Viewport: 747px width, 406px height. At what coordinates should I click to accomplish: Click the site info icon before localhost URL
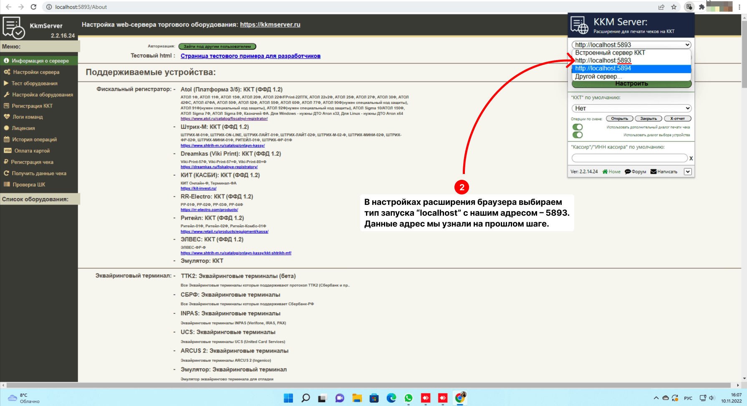tap(49, 7)
